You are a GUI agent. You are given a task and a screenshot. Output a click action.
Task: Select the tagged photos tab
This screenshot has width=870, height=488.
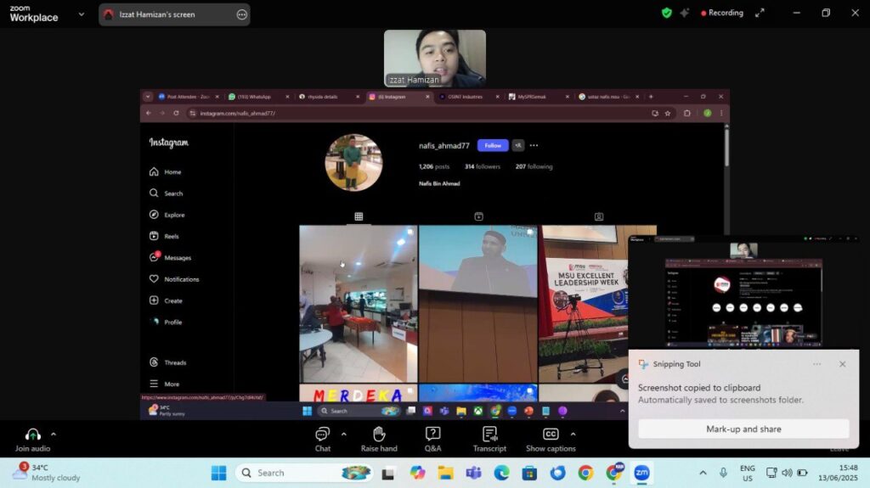point(599,216)
